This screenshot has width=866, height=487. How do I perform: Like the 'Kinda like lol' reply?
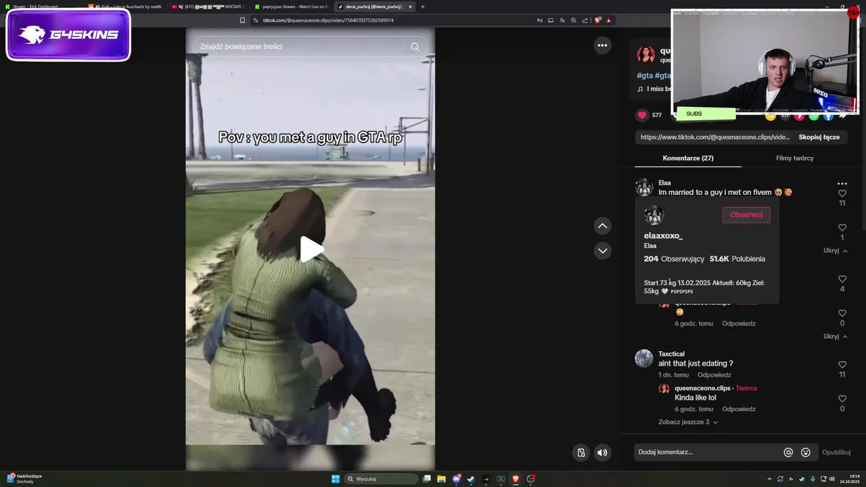point(842,399)
